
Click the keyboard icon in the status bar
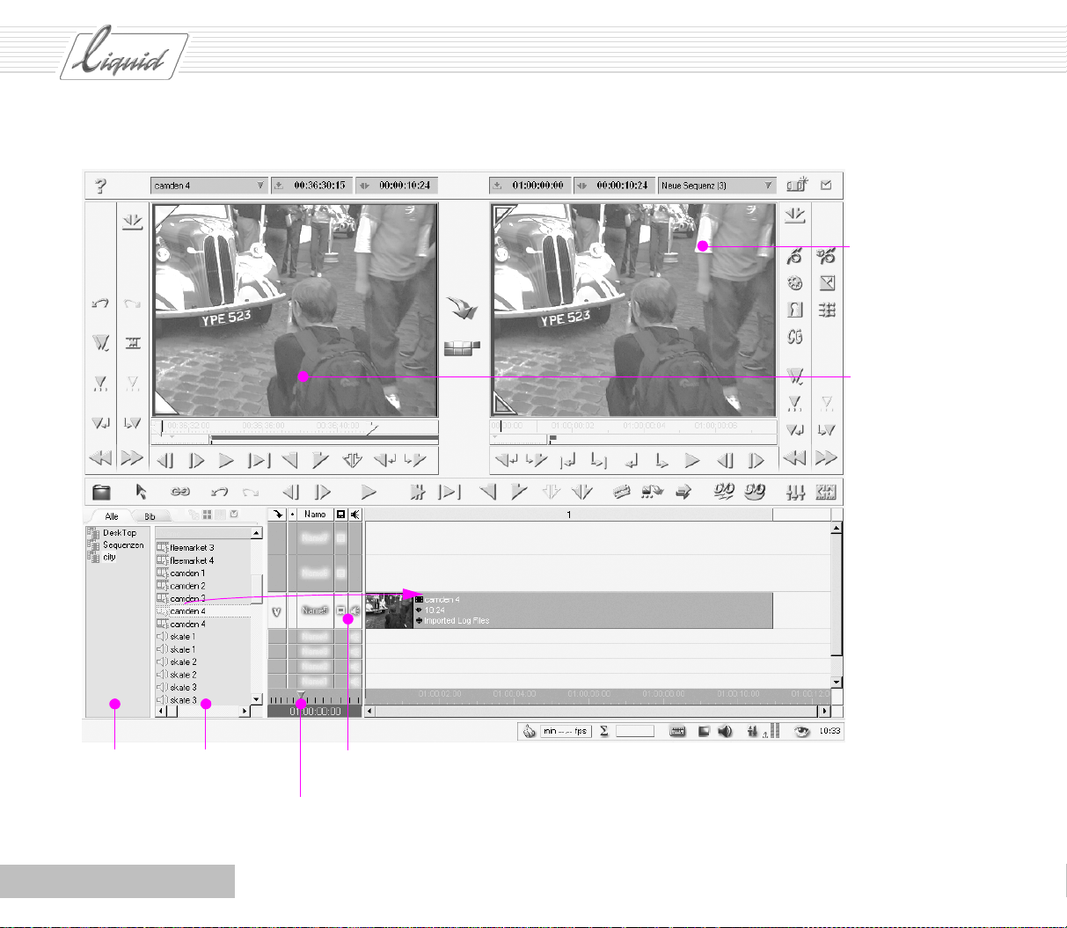pyautogui.click(x=677, y=731)
